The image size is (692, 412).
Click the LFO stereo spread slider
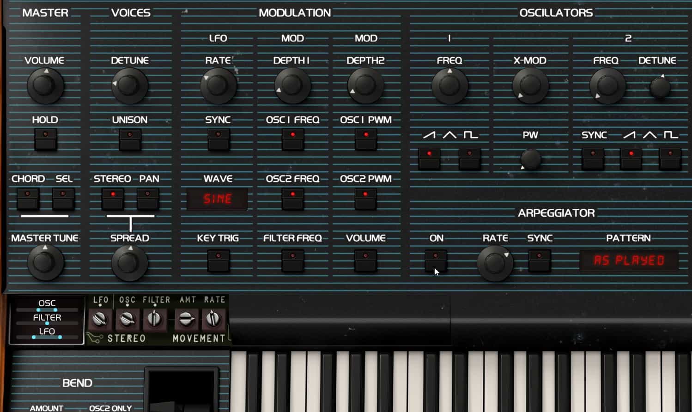click(47, 337)
